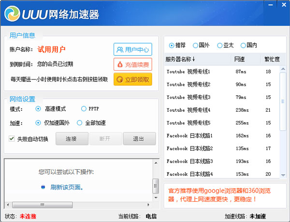290x222 pixels.
Task: Select Youtube 视频专线5 server
Action: click(222, 123)
